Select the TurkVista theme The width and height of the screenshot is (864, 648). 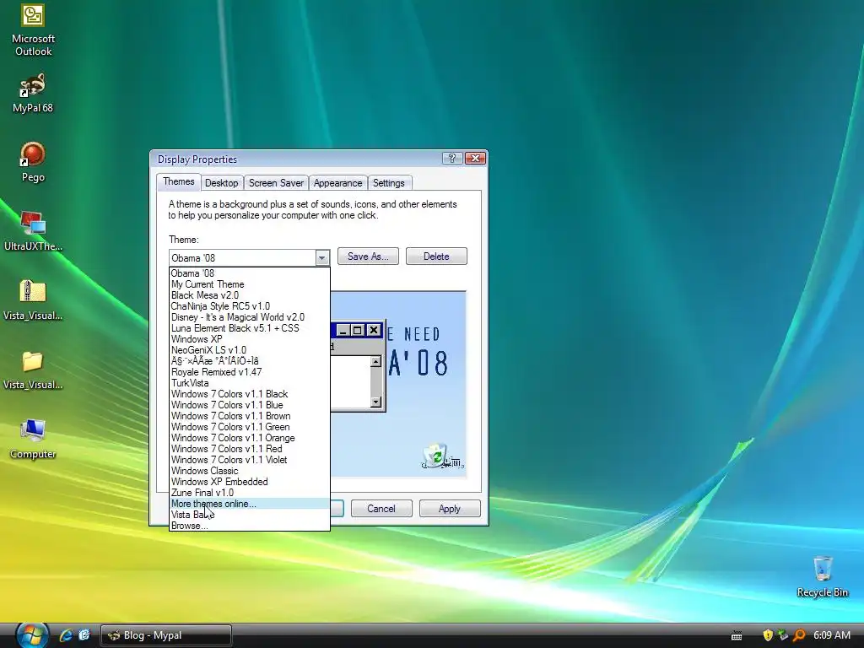click(x=249, y=383)
